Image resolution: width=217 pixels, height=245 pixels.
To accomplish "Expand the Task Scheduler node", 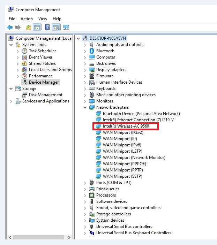I will (x=18, y=51).
